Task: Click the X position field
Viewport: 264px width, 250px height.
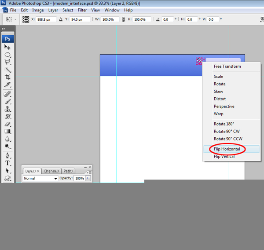Action: pos(46,19)
